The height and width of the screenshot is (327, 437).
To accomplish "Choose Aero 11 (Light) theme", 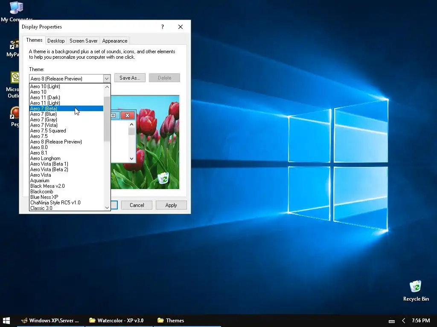I will [66, 103].
